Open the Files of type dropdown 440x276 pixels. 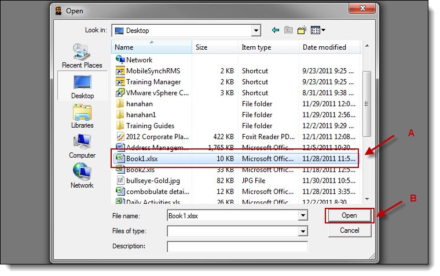[x=302, y=231]
